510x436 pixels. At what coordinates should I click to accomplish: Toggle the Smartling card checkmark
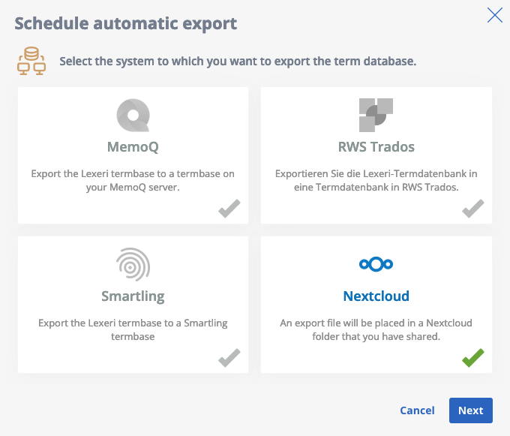(229, 358)
